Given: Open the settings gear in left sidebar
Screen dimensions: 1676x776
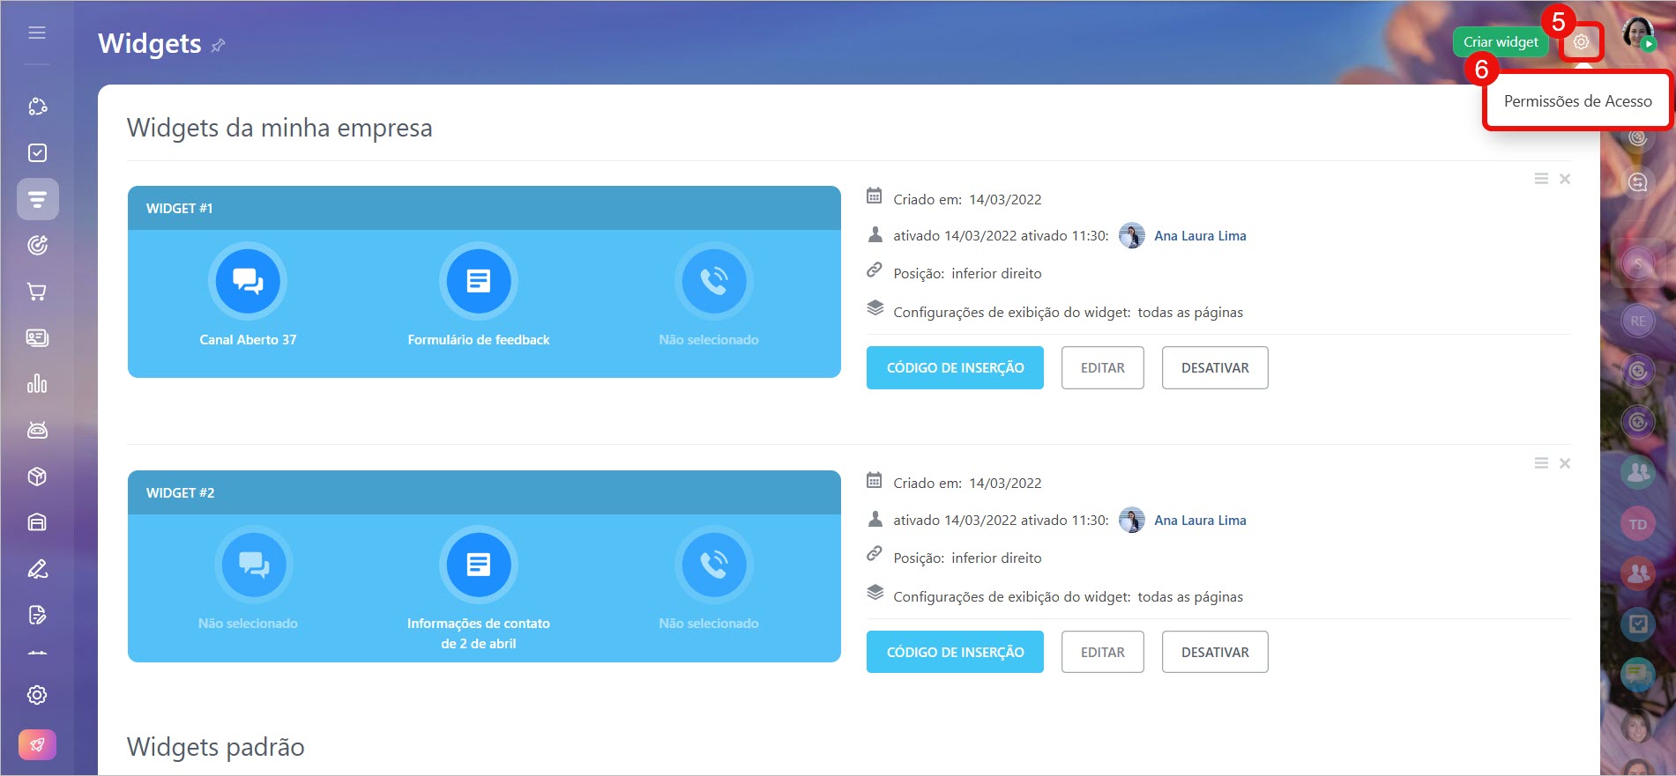Looking at the screenshot, I should tap(37, 695).
